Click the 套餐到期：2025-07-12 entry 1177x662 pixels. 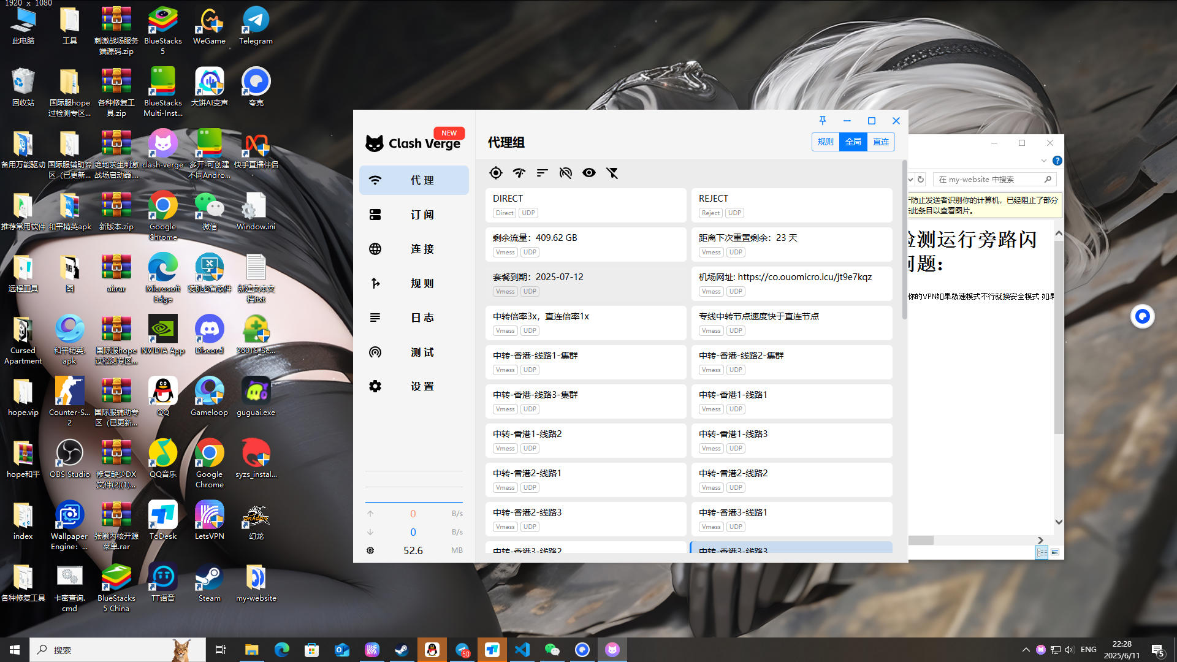pyautogui.click(x=585, y=283)
